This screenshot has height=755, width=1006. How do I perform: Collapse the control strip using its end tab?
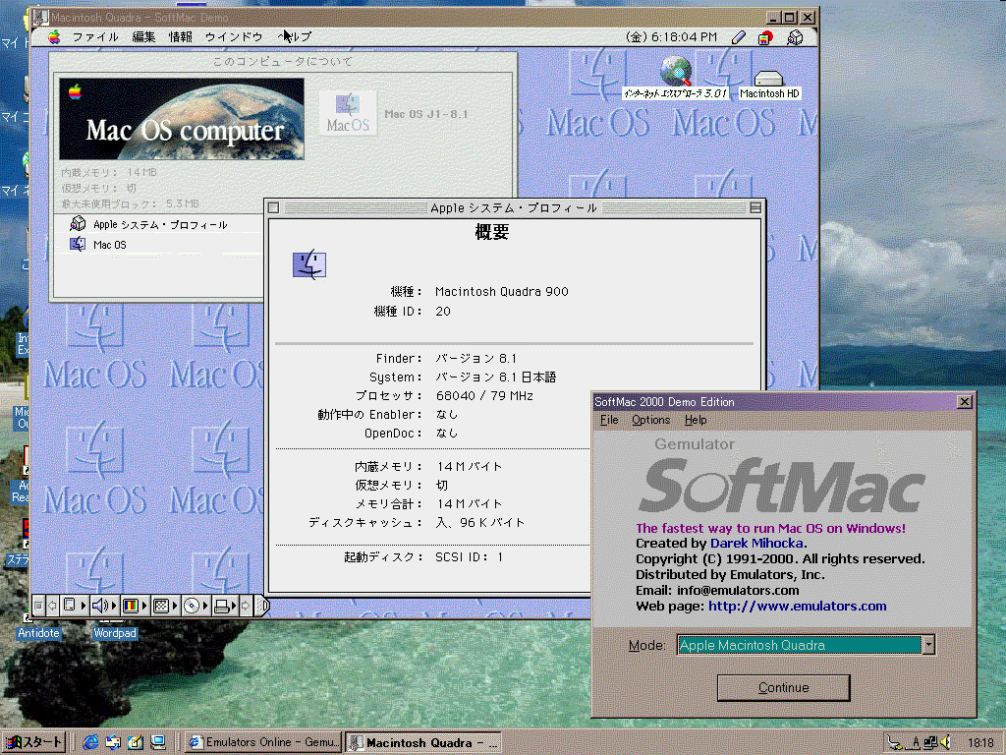click(261, 606)
